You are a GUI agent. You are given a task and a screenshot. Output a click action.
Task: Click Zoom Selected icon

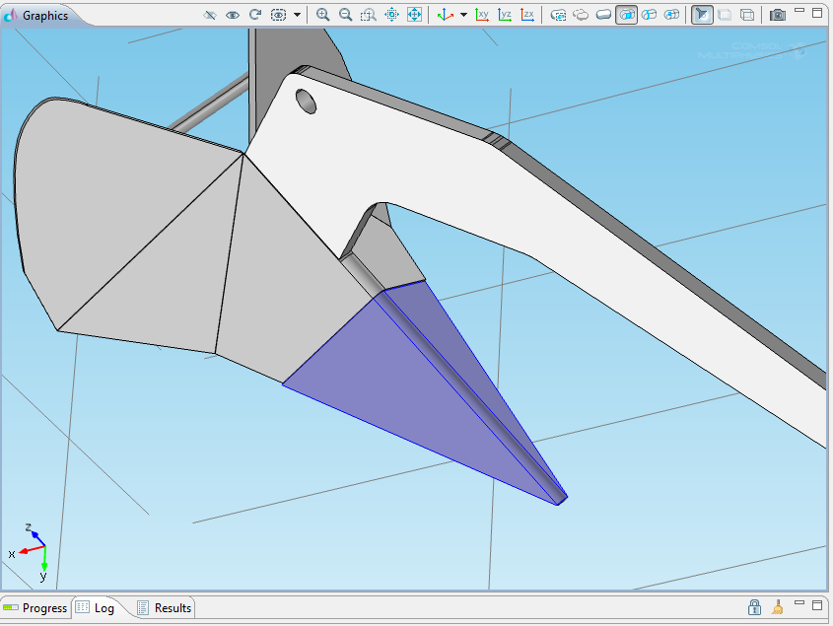[391, 15]
